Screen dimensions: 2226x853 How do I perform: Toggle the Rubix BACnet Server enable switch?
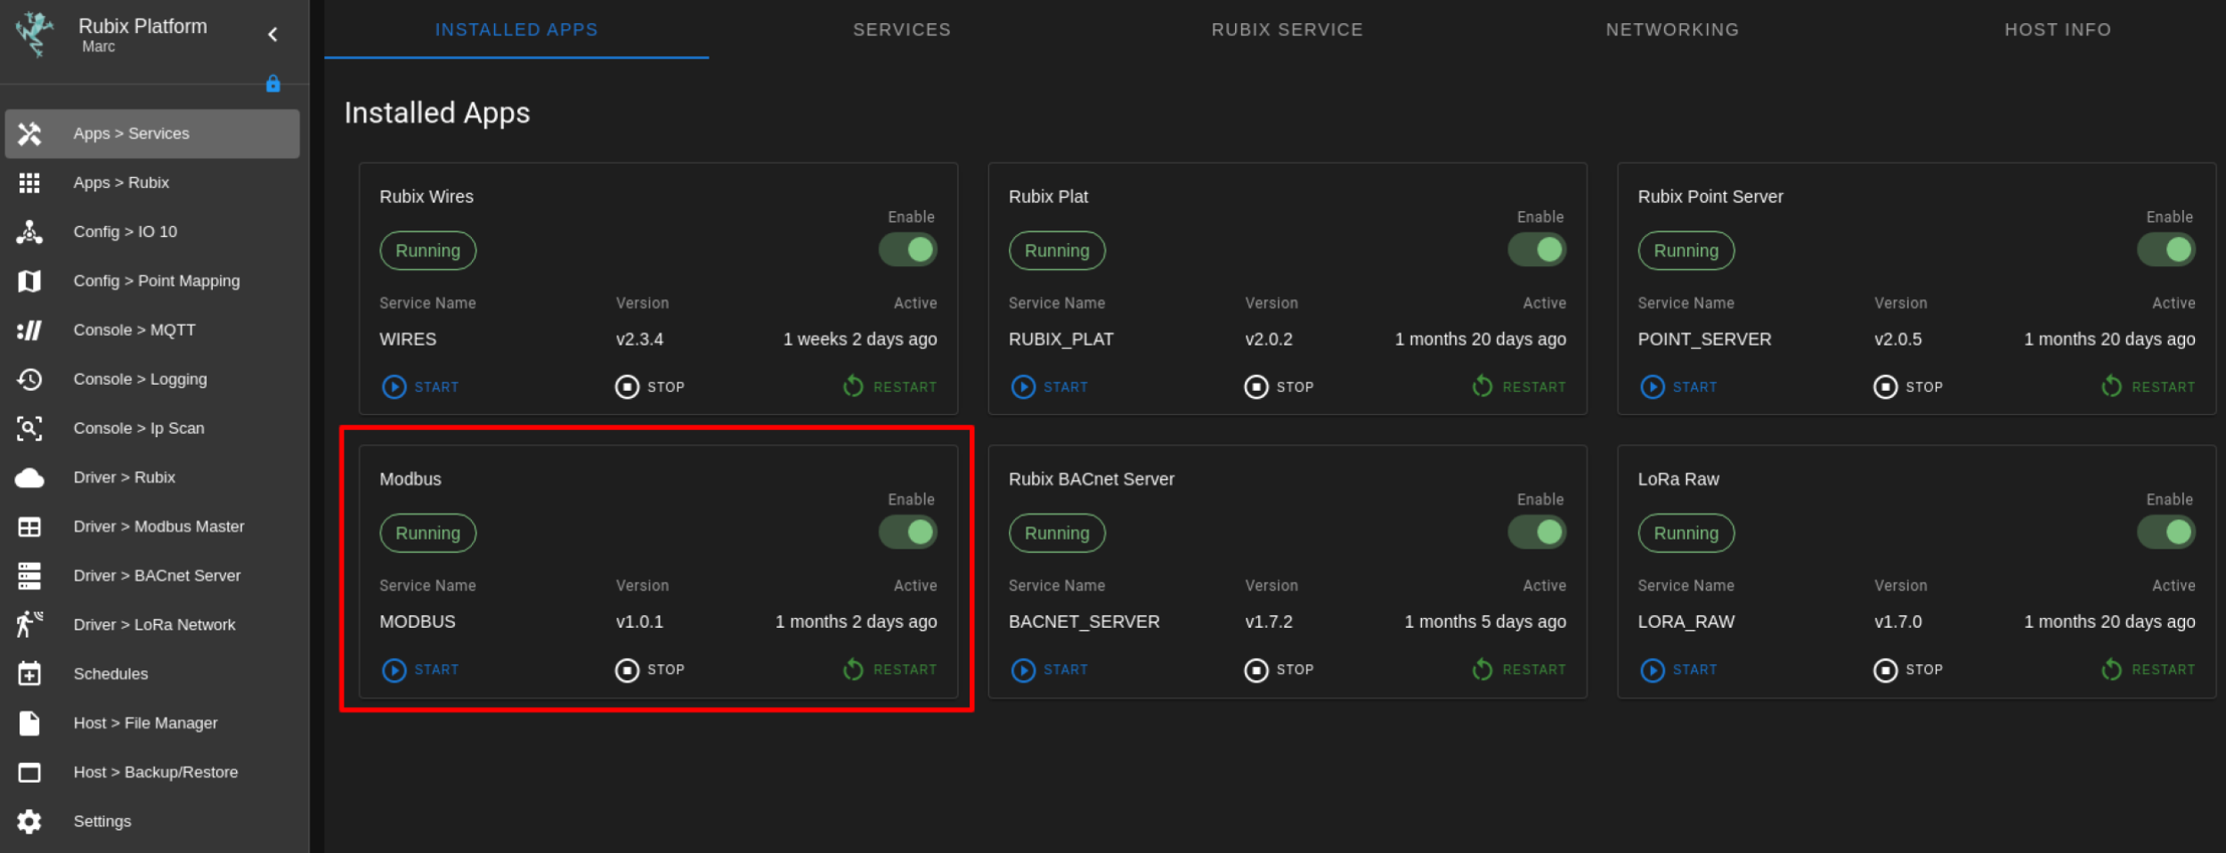[1537, 532]
